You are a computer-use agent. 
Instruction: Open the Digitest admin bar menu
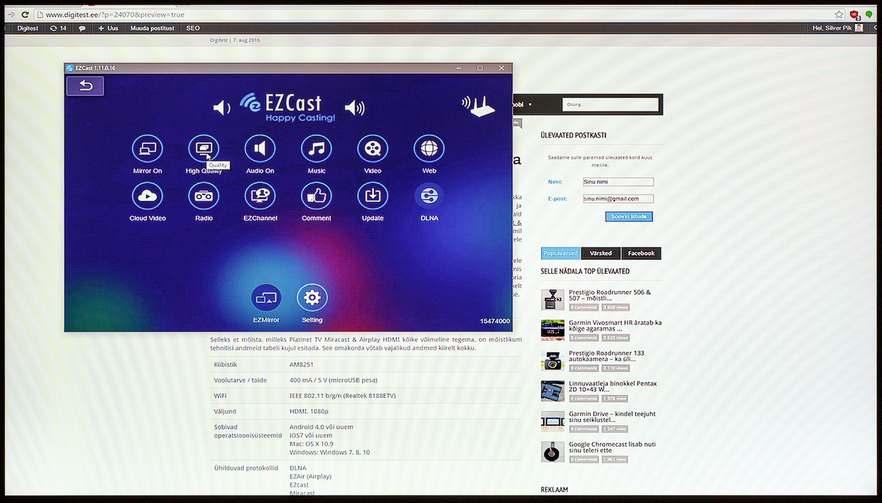coord(28,28)
